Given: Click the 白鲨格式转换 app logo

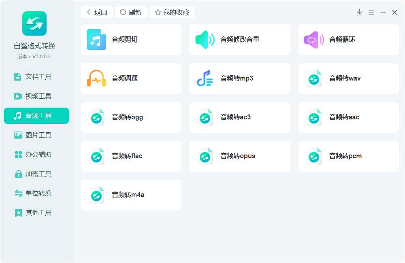Looking at the screenshot, I should coord(34,23).
